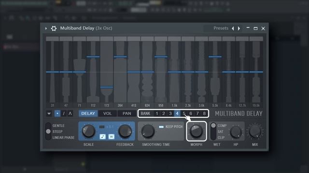Set wet processing mode to CLIP
Image resolution: width=309 pixels, height=173 pixels.
point(221,137)
